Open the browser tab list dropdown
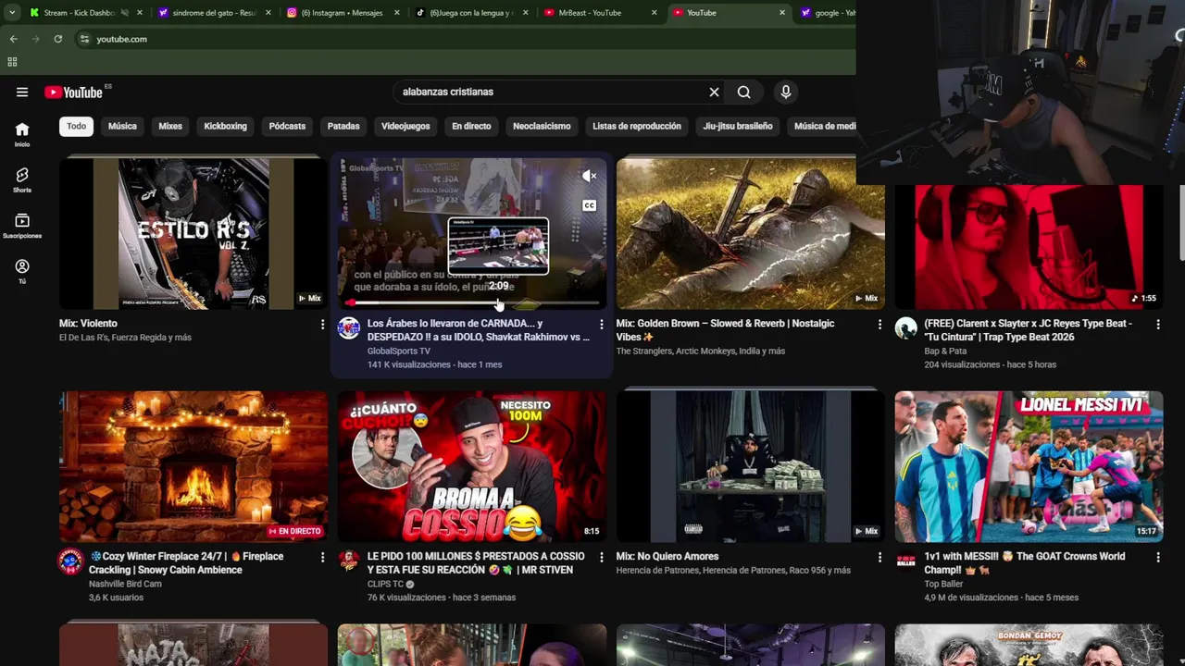Viewport: 1185px width, 666px height. click(12, 13)
